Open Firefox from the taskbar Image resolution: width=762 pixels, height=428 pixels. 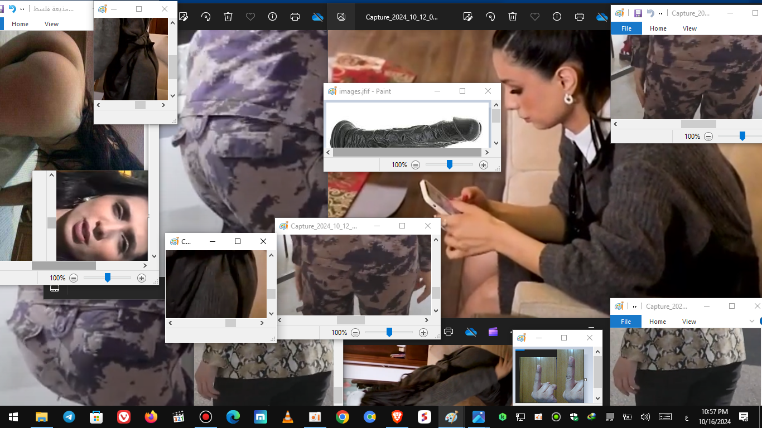pyautogui.click(x=151, y=417)
